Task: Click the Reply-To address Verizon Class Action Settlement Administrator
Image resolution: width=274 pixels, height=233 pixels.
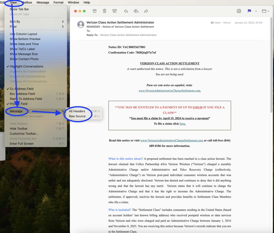Action: 128,35
